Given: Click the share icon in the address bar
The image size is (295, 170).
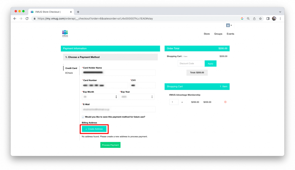Looking at the screenshot, I should coord(254,18).
